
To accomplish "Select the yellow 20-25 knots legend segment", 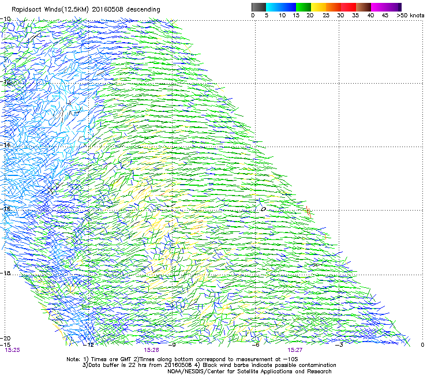I will pyautogui.click(x=319, y=7).
